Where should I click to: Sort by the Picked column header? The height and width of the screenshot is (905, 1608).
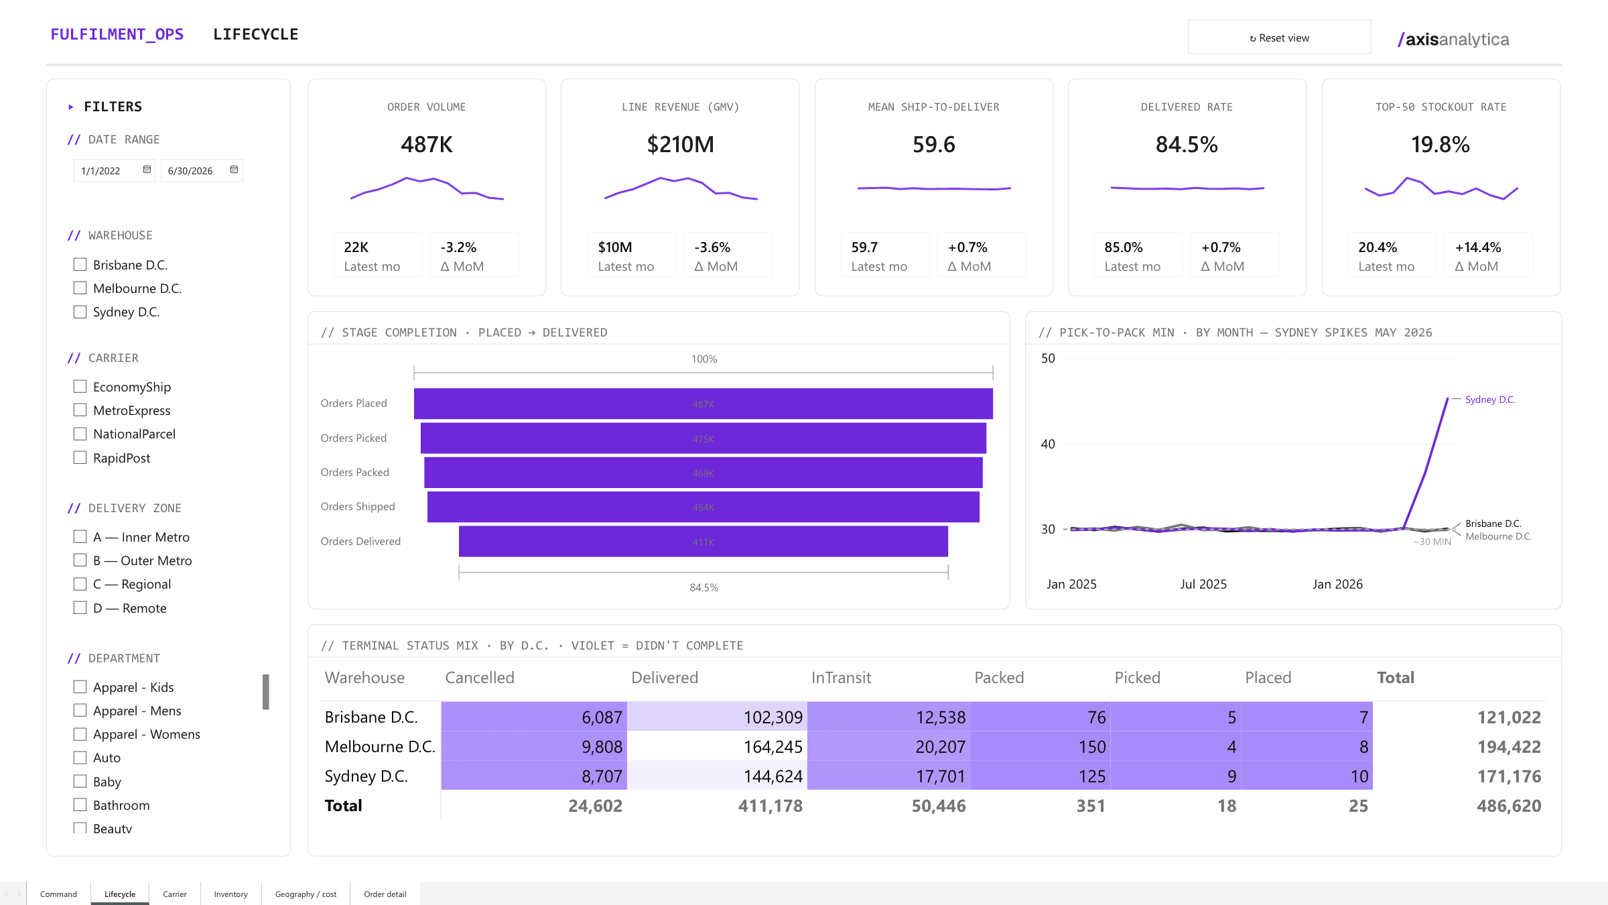click(x=1137, y=678)
